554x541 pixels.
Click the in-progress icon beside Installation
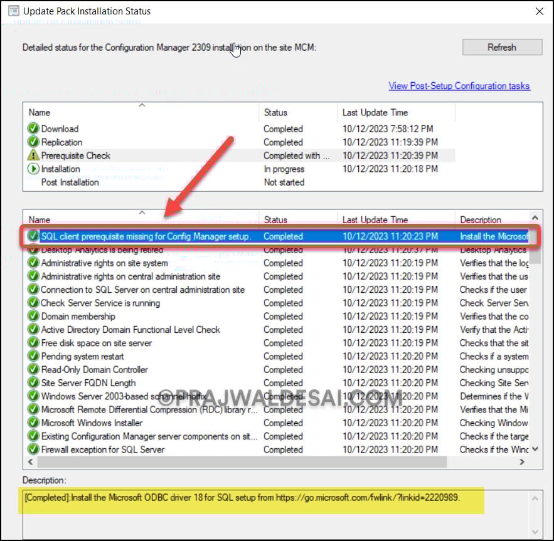[33, 169]
